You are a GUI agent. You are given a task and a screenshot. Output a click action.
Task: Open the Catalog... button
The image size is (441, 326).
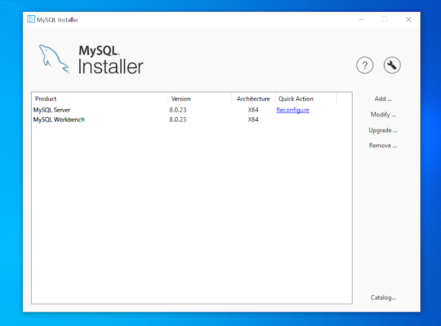383,298
